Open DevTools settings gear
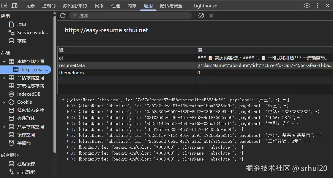 point(307,6)
